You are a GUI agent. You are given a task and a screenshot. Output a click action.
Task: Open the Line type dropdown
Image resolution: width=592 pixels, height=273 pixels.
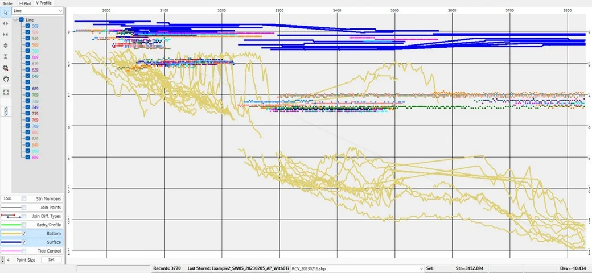coord(60,11)
